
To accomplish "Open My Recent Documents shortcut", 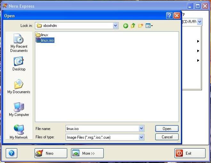I will [19, 43].
